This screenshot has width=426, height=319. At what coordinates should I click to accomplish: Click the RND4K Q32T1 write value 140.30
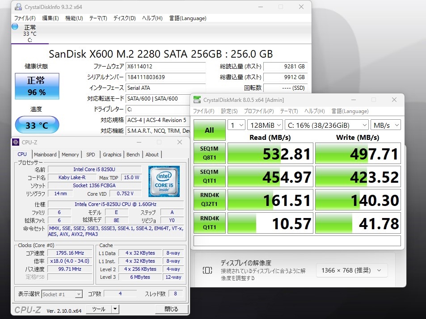358,200
